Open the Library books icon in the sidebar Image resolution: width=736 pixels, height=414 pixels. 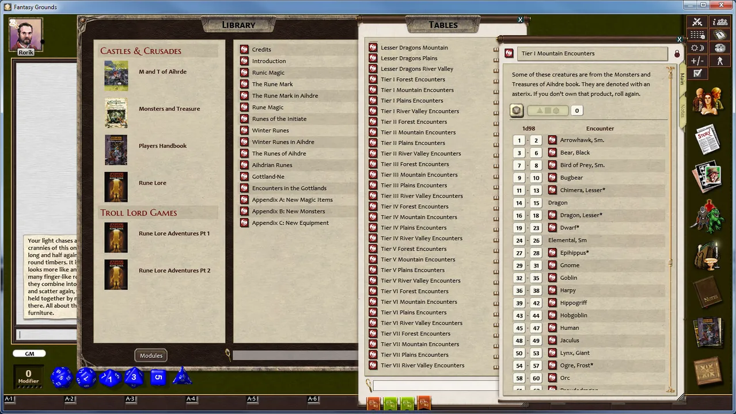coord(708,332)
